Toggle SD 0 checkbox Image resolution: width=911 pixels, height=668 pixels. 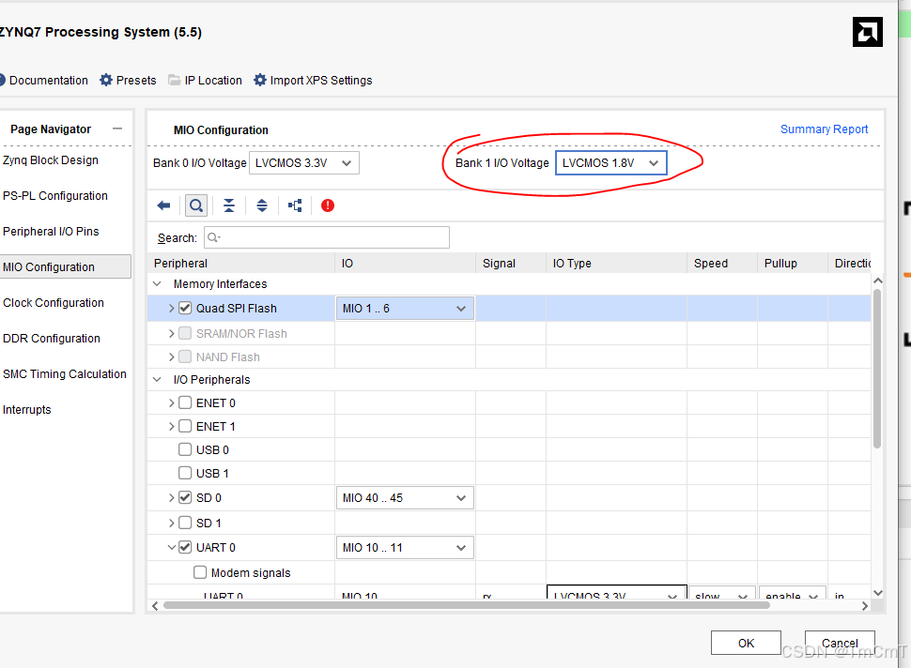pyautogui.click(x=185, y=498)
